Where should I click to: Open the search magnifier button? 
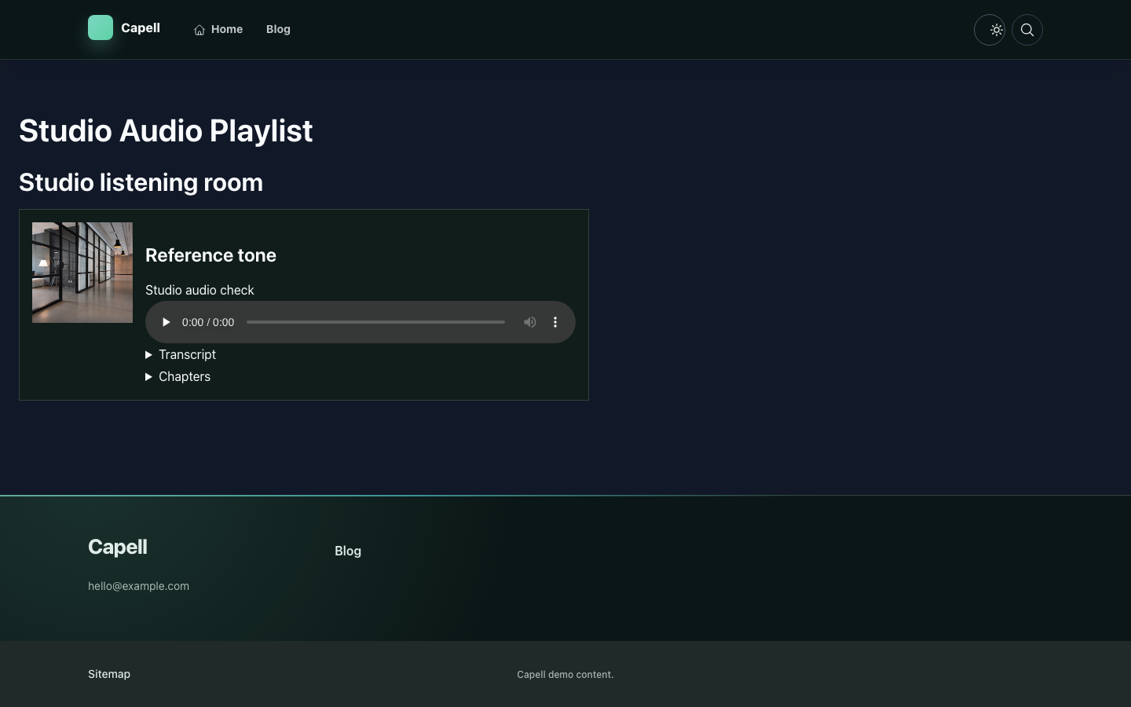pos(1027,30)
